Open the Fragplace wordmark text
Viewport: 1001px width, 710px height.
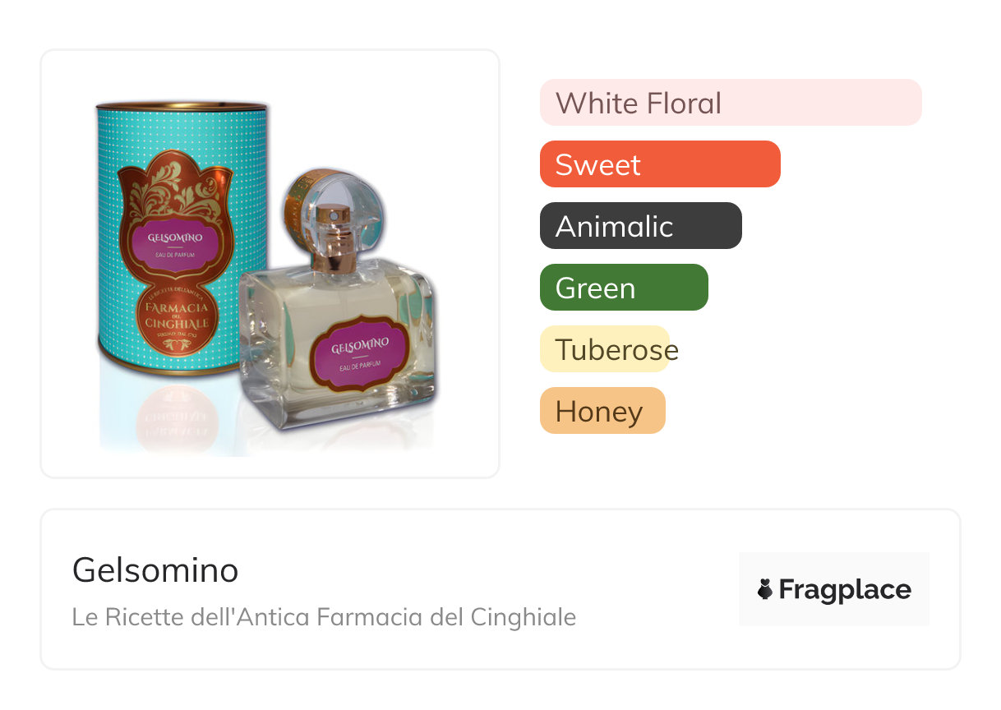coord(845,590)
